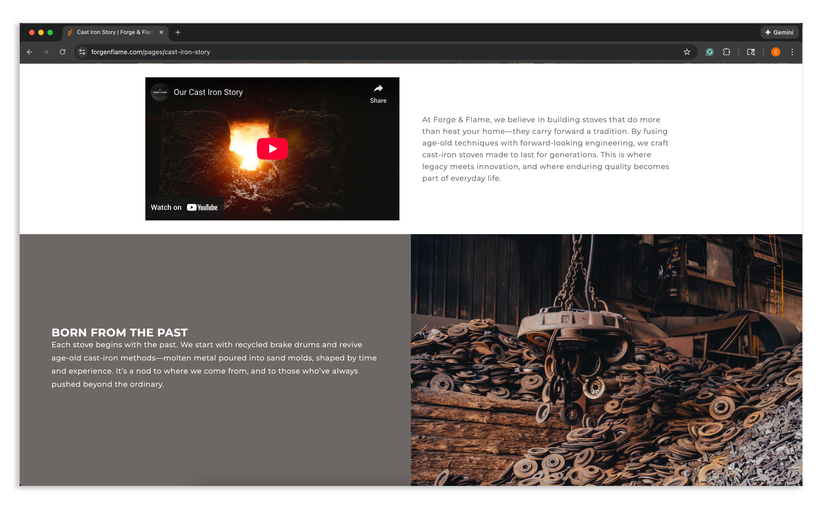Select the Cast Iron Story tab
Viewport: 822px width, 509px height.
[111, 32]
